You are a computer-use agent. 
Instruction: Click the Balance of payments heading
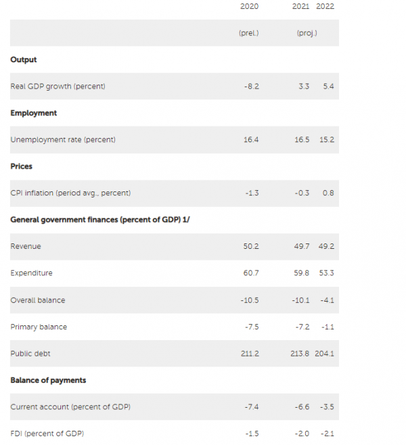tap(48, 380)
